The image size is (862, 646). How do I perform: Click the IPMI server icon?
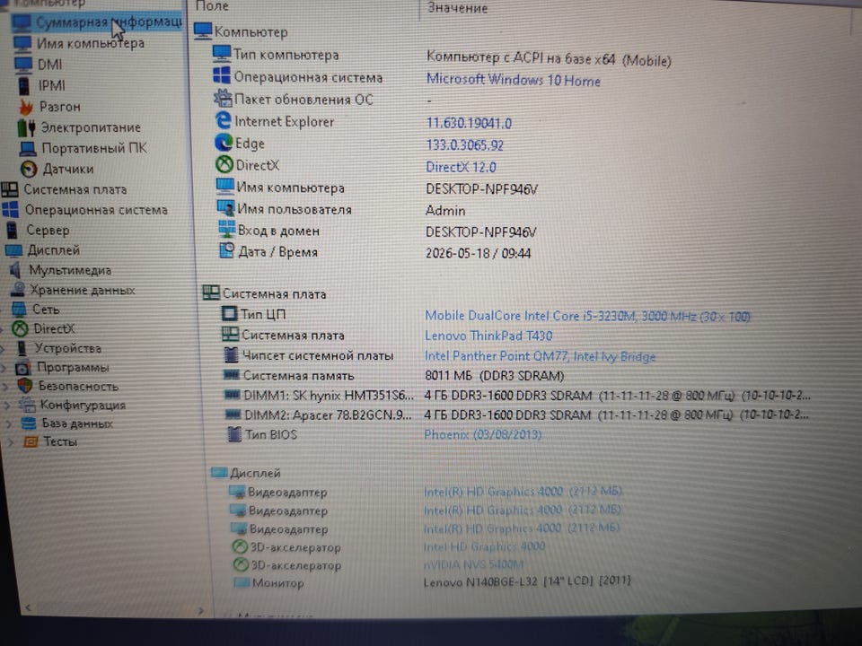tap(23, 85)
